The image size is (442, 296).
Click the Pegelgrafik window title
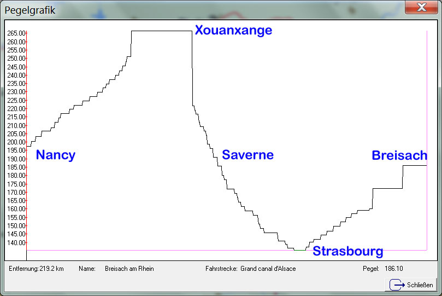tap(30, 10)
